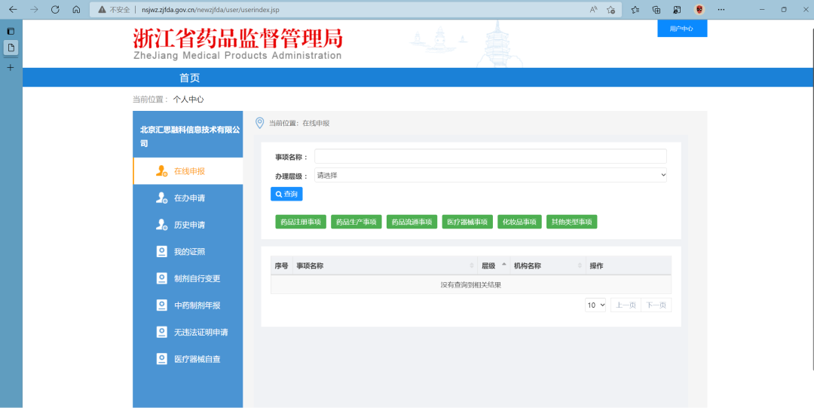Click the browser home icon

click(76, 10)
